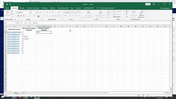Open the Font group dialog launcher
Screen dimensions: 176x99
click(x=42, y=20)
